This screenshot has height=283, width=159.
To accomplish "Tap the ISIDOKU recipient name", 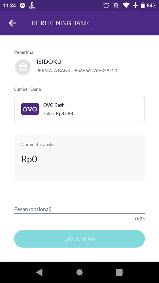I will click(49, 62).
